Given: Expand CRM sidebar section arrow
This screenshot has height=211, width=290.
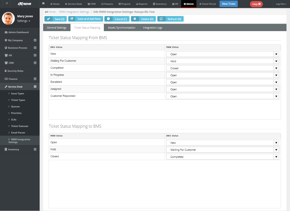Looking at the screenshot, I should tap(35, 63).
